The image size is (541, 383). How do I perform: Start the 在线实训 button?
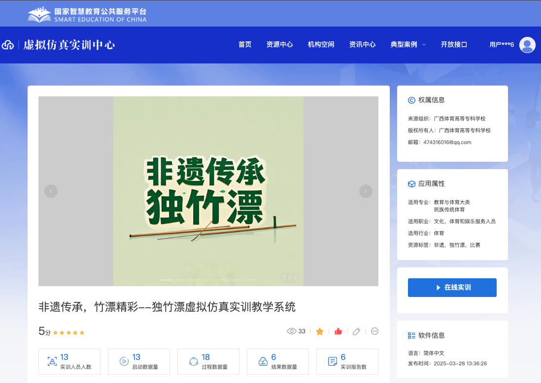click(452, 288)
